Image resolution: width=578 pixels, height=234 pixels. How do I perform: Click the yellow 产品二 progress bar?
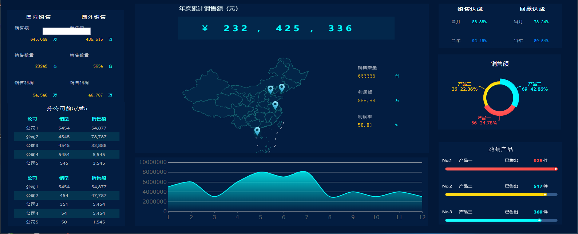pyautogui.click(x=501, y=194)
